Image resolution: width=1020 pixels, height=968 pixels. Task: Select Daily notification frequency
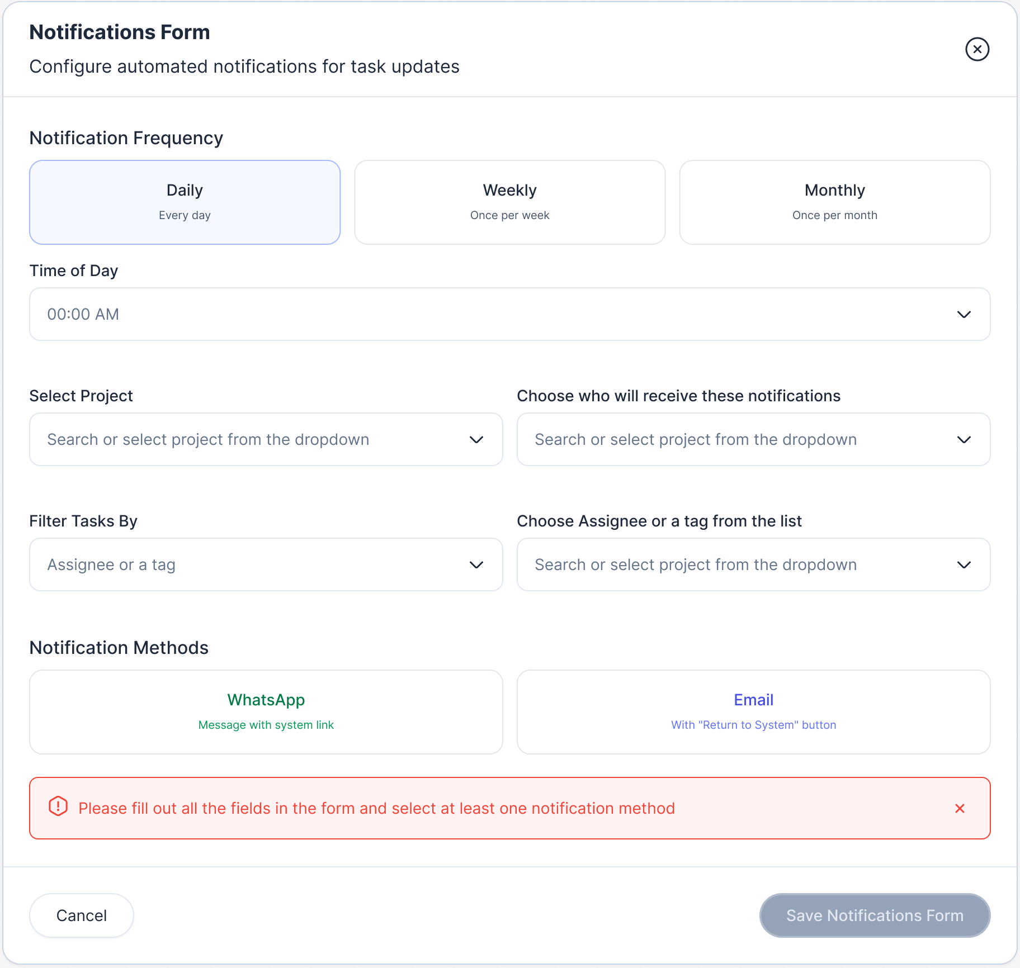click(x=185, y=202)
